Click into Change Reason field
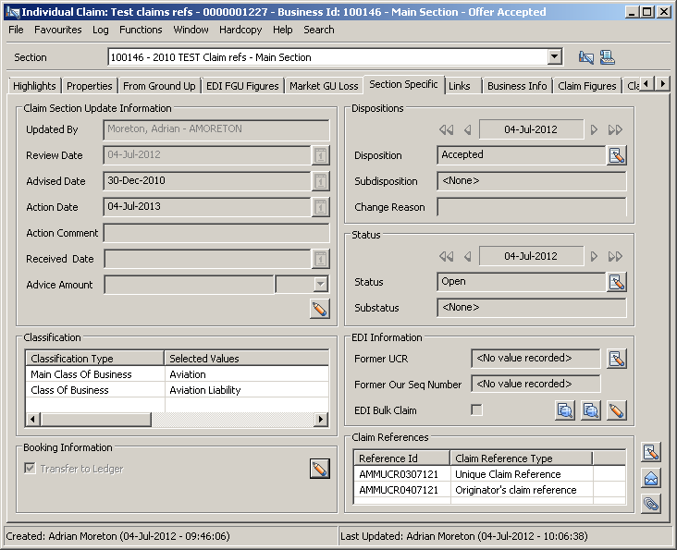The height and width of the screenshot is (550, 677). pyautogui.click(x=532, y=207)
